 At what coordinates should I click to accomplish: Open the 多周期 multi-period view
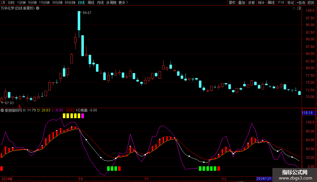coord(111,3)
